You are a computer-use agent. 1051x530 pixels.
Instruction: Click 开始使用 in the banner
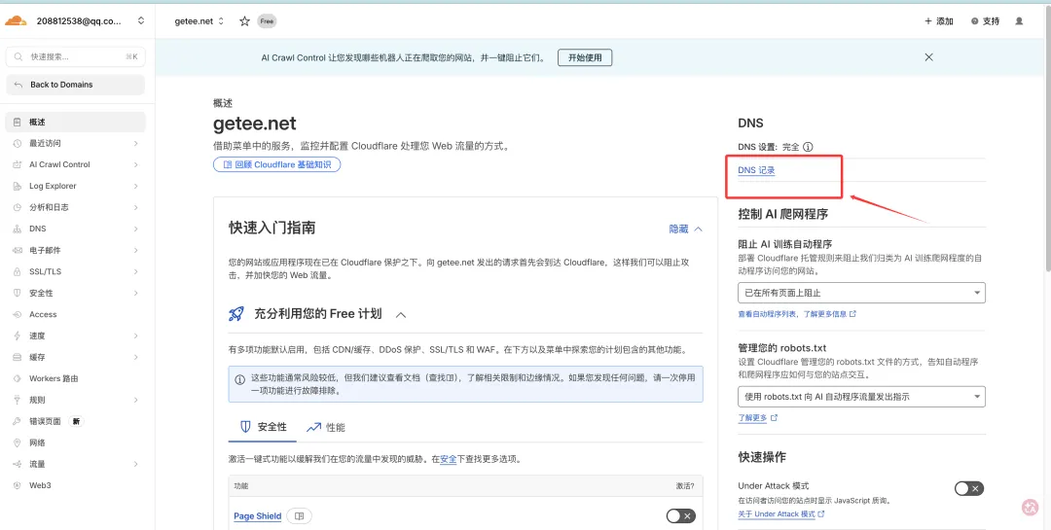(585, 57)
